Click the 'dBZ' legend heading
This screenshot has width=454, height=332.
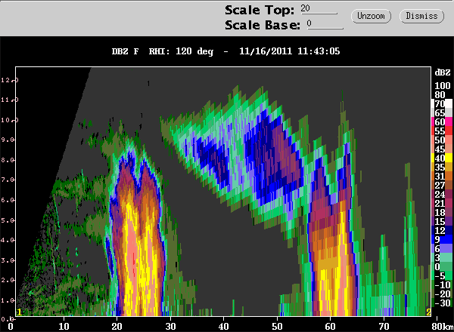(443, 72)
